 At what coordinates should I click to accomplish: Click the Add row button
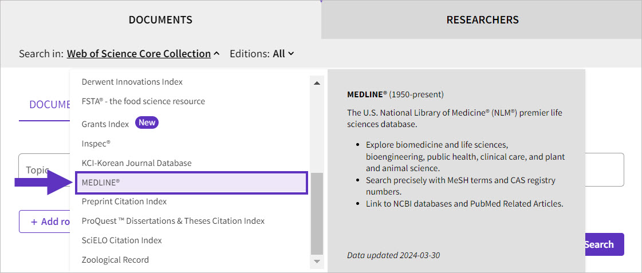pyautogui.click(x=45, y=221)
